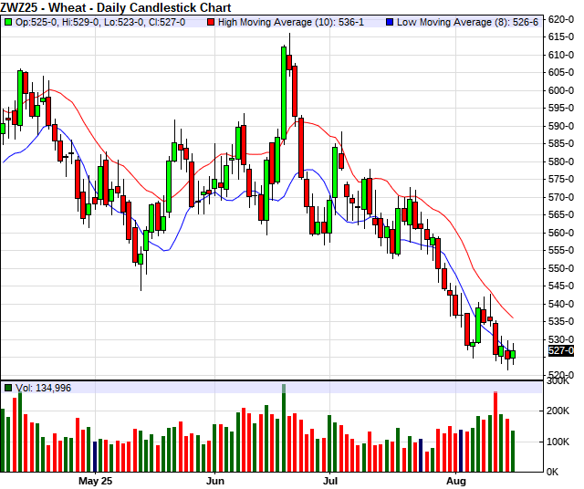
Task: Select the May 25 date label
Action: pyautogui.click(x=96, y=480)
